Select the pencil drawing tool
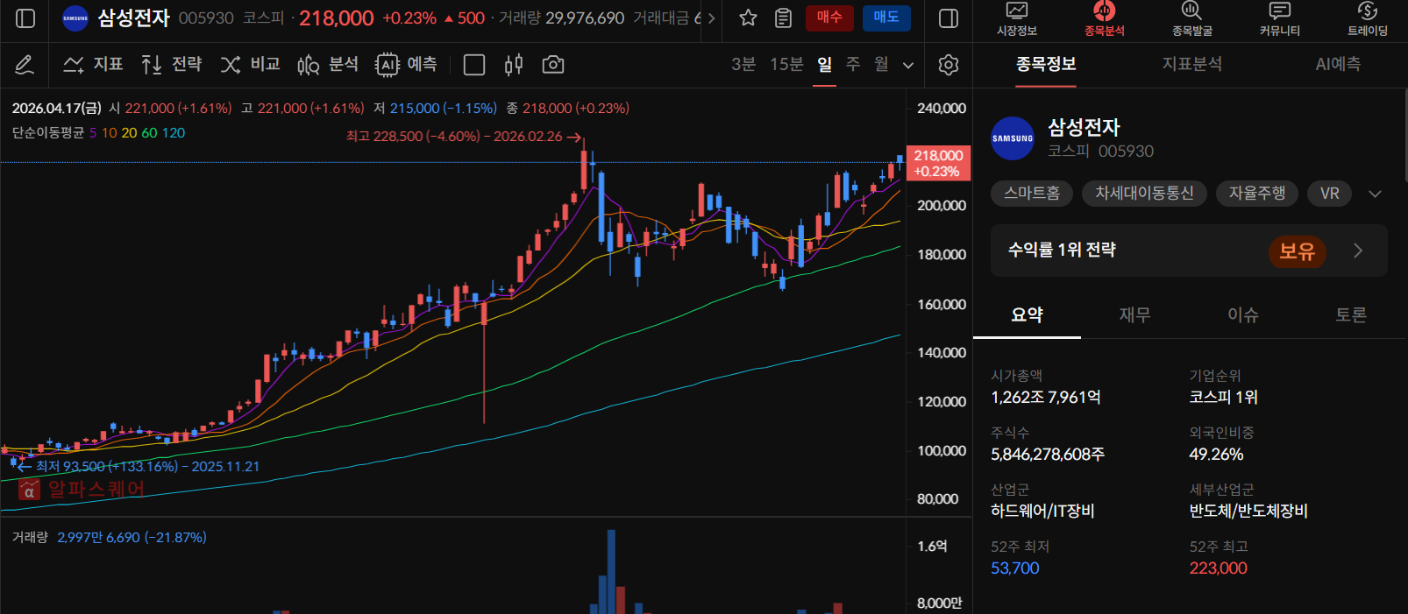Screen dimensions: 1408x614 coord(25,65)
